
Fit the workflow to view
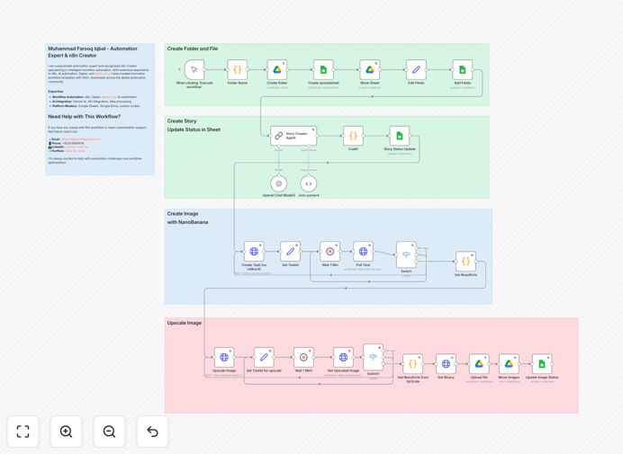[23, 432]
